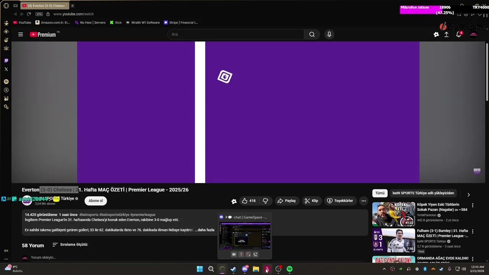Open the YouTube account avatar menu
Viewport: 489px width, 275px height.
pos(473,34)
